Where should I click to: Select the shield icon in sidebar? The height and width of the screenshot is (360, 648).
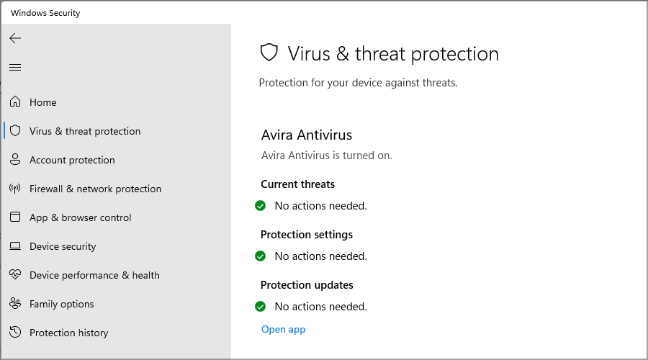15,131
